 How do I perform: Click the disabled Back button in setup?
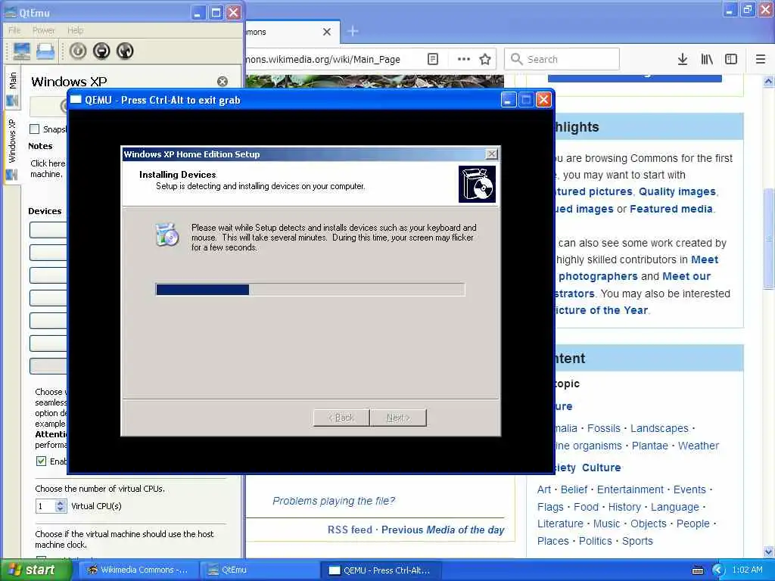point(341,418)
